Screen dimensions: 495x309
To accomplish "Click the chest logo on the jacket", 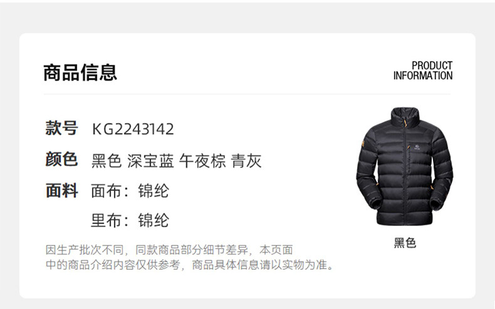I will point(417,147).
